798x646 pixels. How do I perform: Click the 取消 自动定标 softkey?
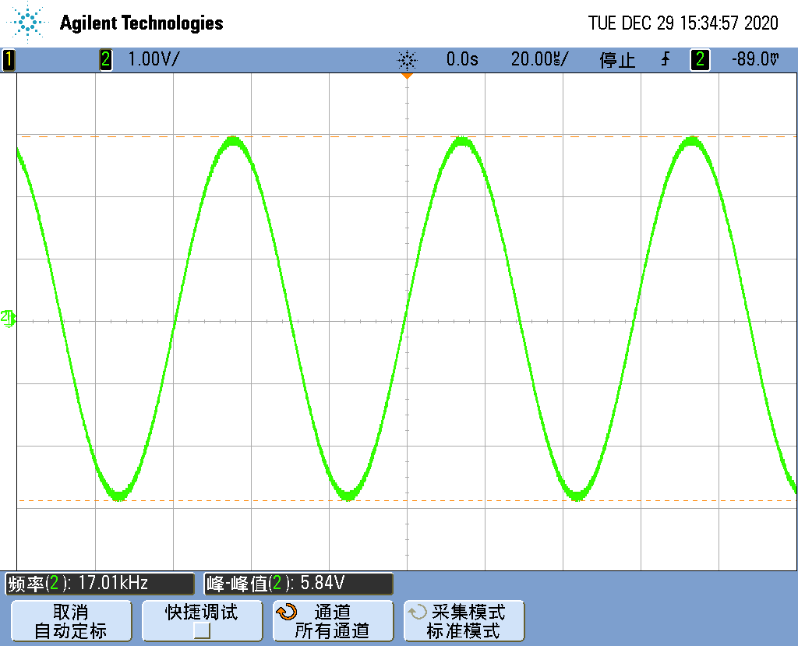[71, 620]
